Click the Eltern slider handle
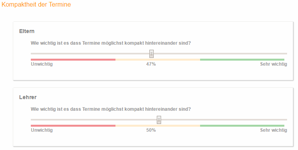 coord(151,54)
